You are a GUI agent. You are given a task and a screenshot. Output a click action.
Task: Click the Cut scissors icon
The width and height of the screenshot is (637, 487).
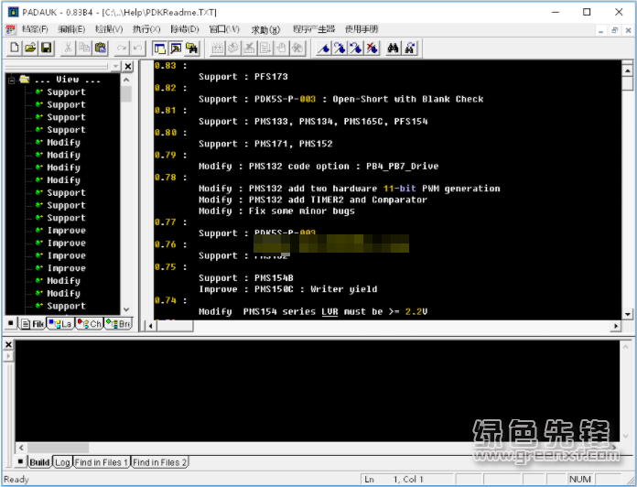[68, 48]
